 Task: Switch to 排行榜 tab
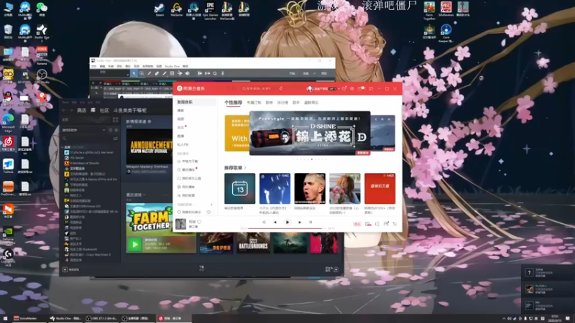(x=282, y=103)
